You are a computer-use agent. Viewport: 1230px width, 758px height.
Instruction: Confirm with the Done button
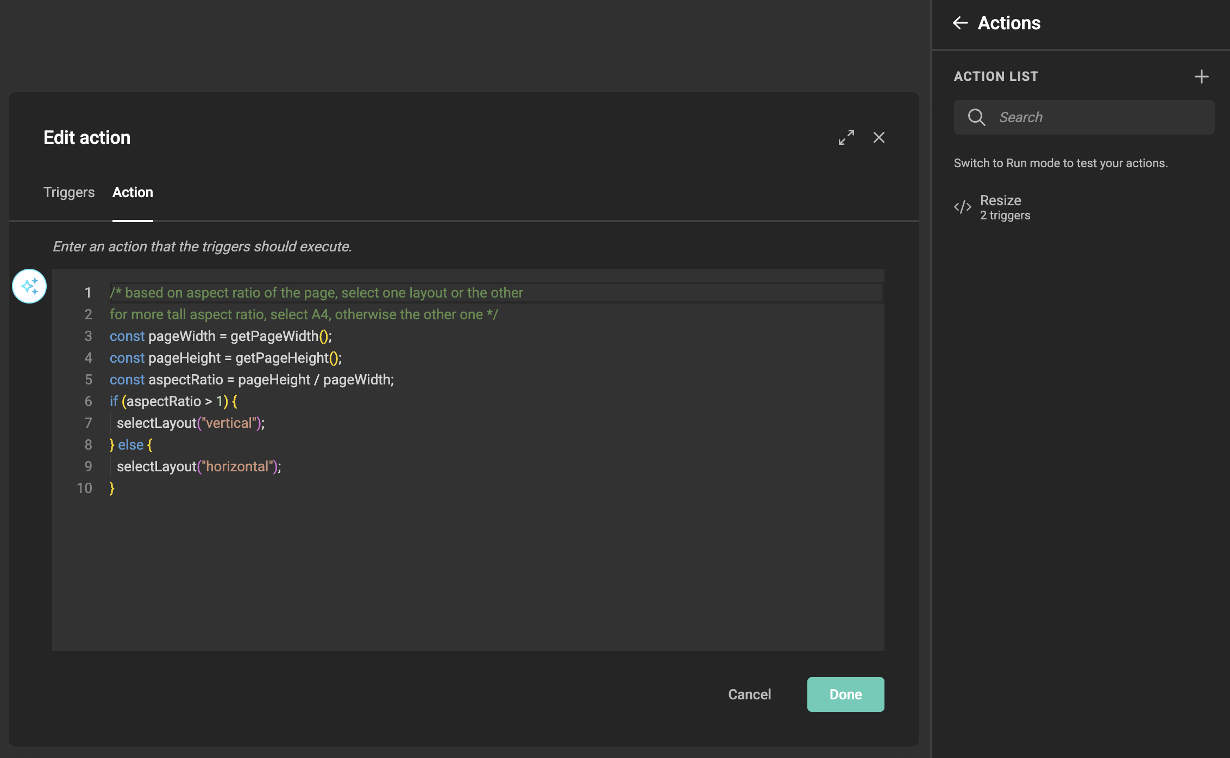(845, 694)
